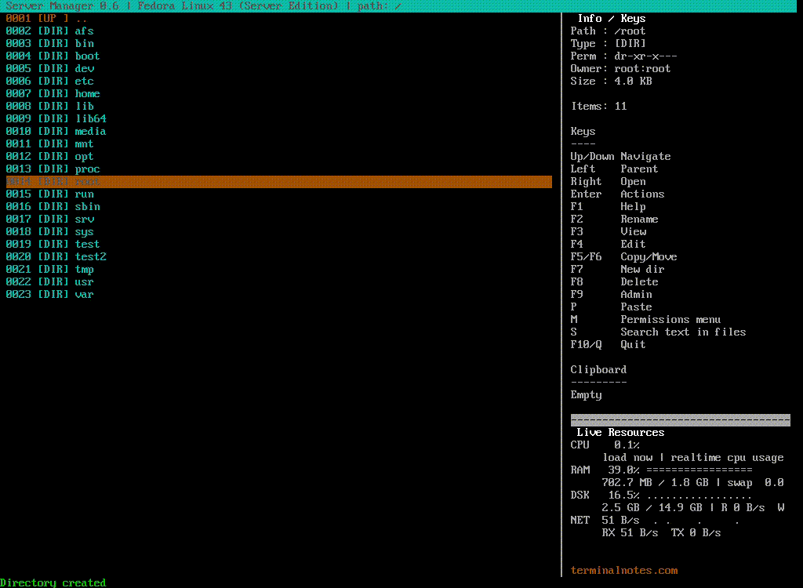Screen dimensions: 803x588
Task: Open the terminalnotes.com link
Action: [624, 571]
